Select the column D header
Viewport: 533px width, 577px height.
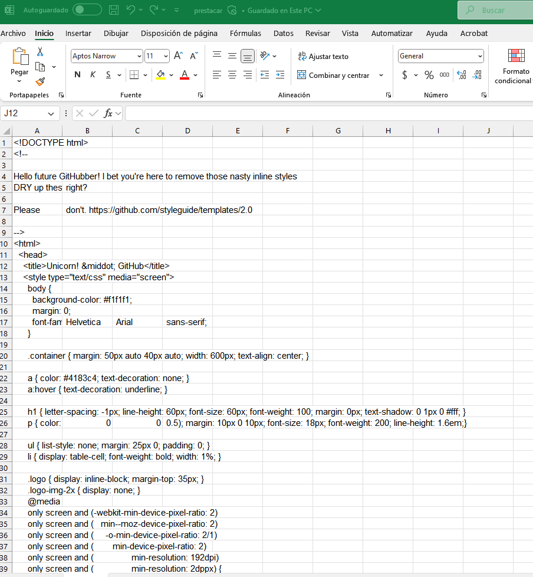[187, 131]
